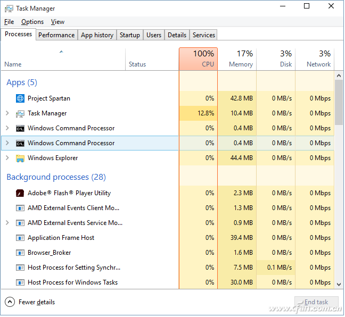
Task: Click the Task Manager process row icon
Action: click(20, 113)
